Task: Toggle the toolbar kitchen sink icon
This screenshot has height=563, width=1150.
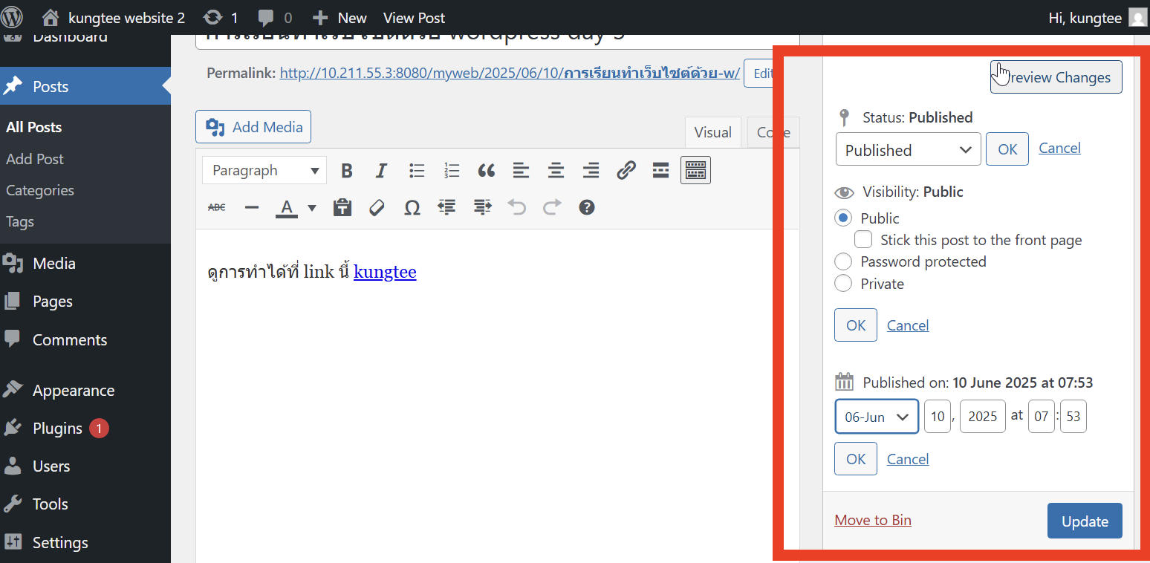Action: point(695,171)
